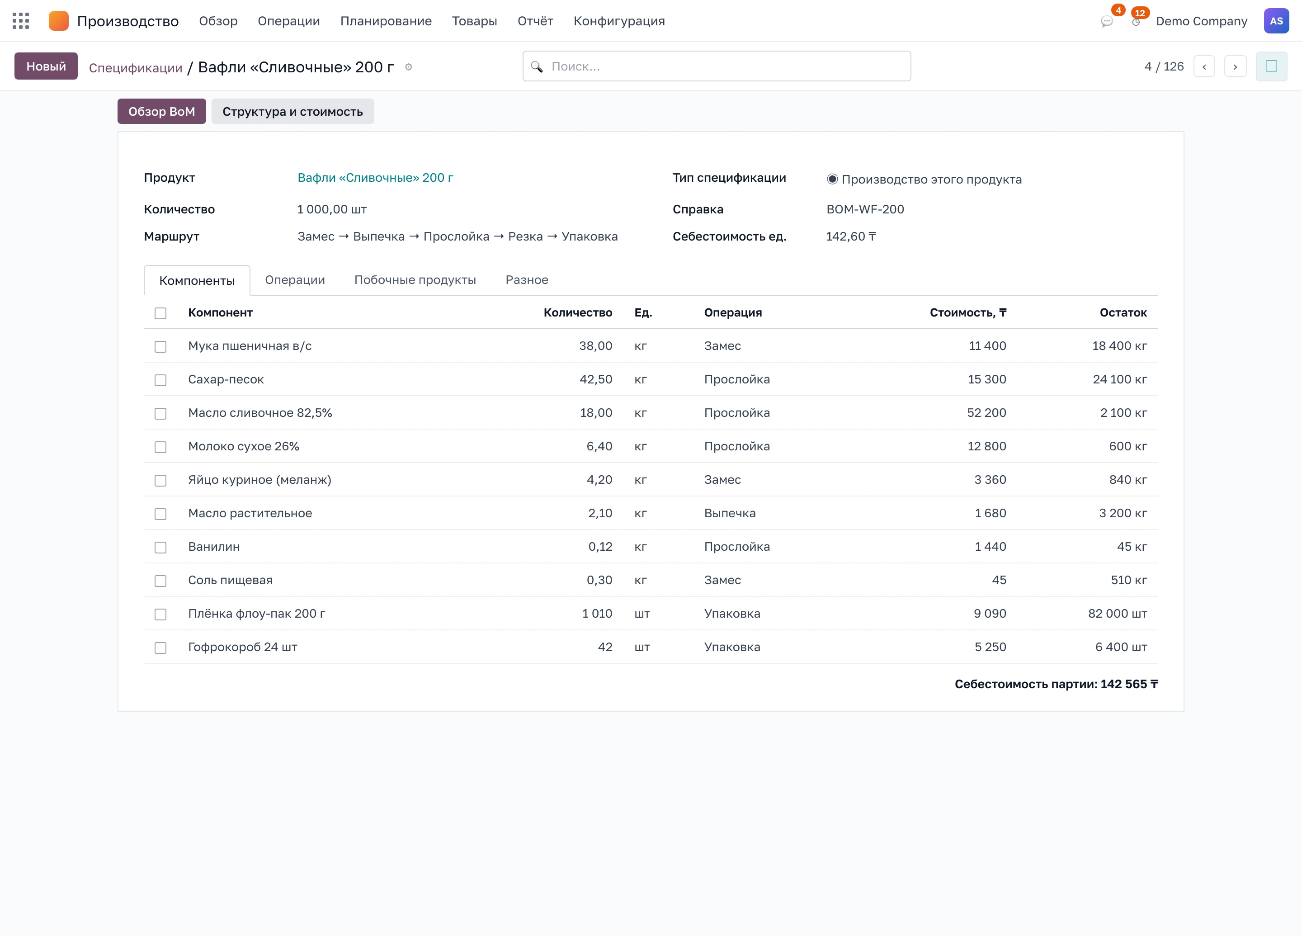The width and height of the screenshot is (1302, 936).
Task: Click Себестоимость ед. value 142,60 ₸
Action: coord(851,236)
